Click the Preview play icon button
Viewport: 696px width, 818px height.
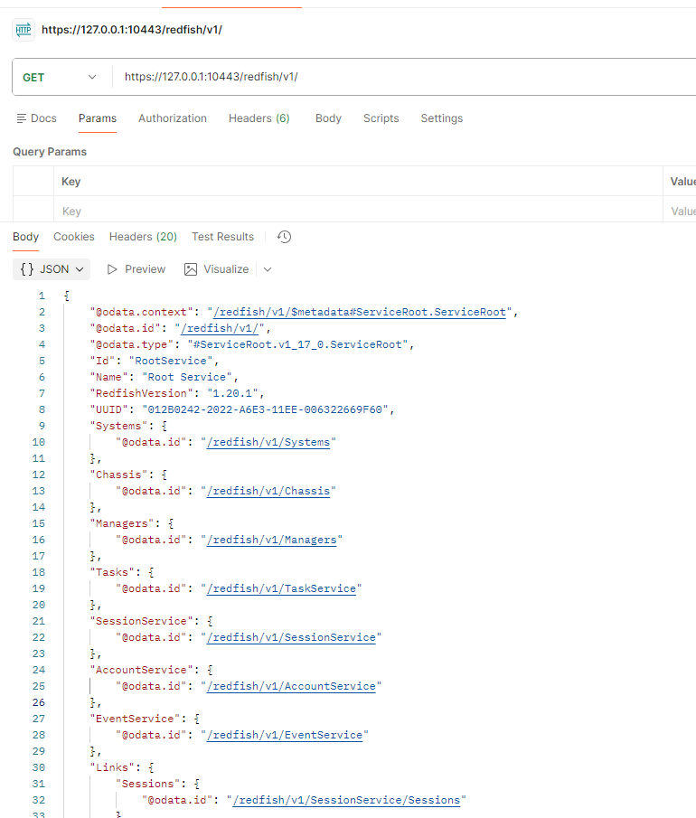(x=136, y=269)
